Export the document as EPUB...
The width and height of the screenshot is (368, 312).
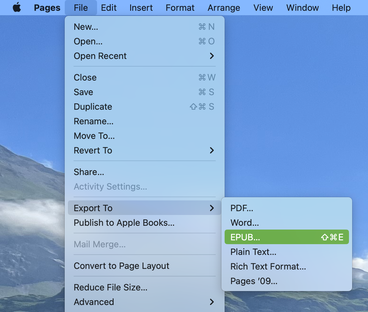click(x=286, y=237)
